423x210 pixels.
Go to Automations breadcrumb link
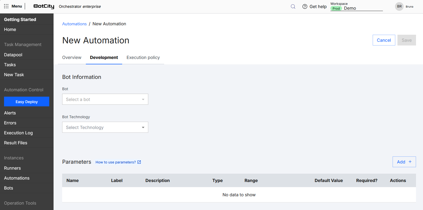coord(74,24)
